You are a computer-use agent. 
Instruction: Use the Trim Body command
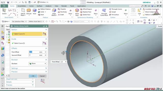62,12
